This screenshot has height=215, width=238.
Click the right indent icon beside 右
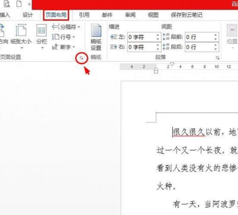[x=114, y=47]
